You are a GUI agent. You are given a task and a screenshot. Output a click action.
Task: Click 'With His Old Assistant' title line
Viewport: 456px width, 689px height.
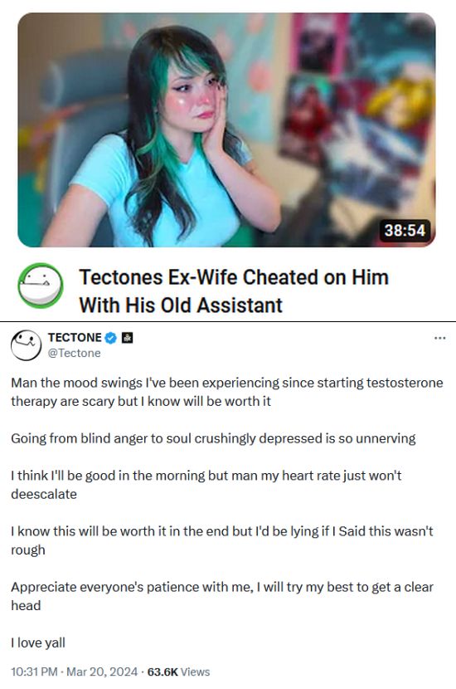(181, 305)
